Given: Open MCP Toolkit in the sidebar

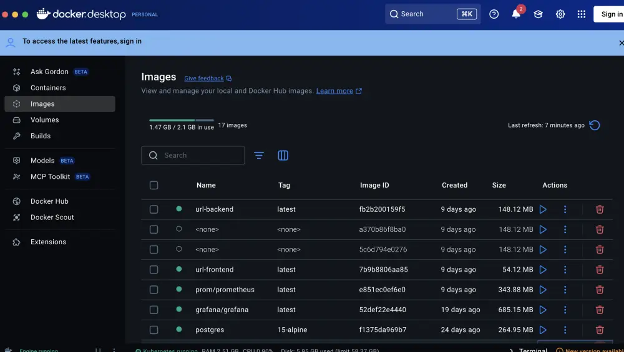Looking at the screenshot, I should point(60,177).
